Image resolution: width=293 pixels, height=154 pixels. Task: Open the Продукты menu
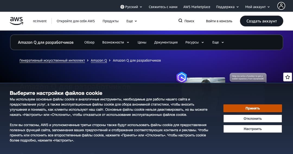point(110,21)
